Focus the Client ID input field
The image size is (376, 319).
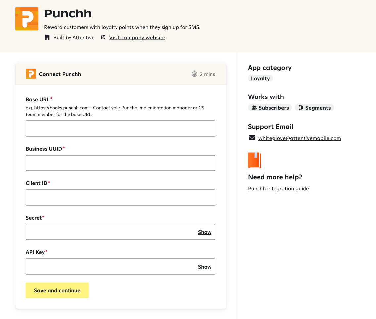(x=120, y=197)
